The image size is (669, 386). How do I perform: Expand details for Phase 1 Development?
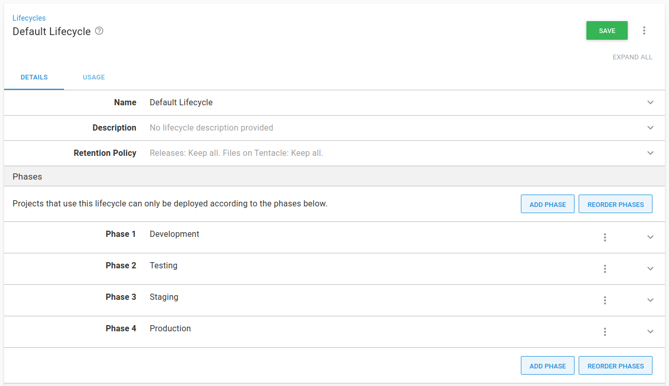650,237
